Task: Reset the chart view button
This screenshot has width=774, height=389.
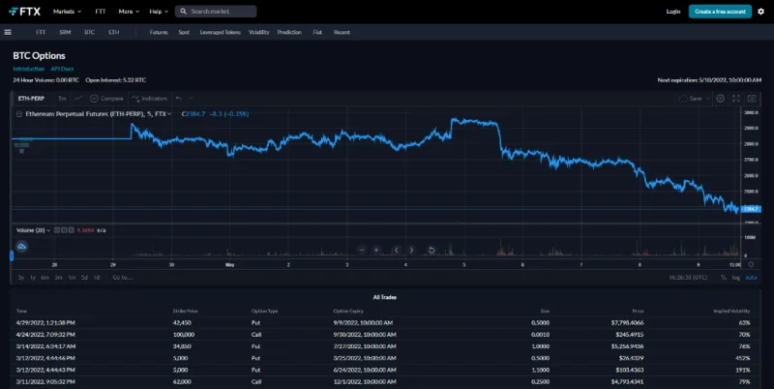Action: point(431,250)
